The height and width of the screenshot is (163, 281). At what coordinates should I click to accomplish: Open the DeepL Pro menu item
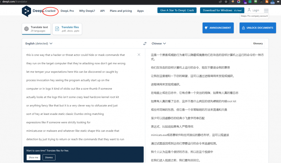tap(67, 11)
